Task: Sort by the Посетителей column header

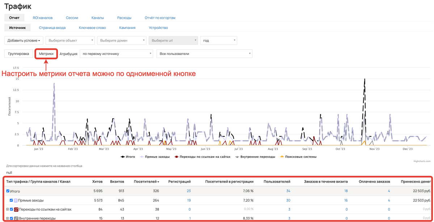Action: 147,182
